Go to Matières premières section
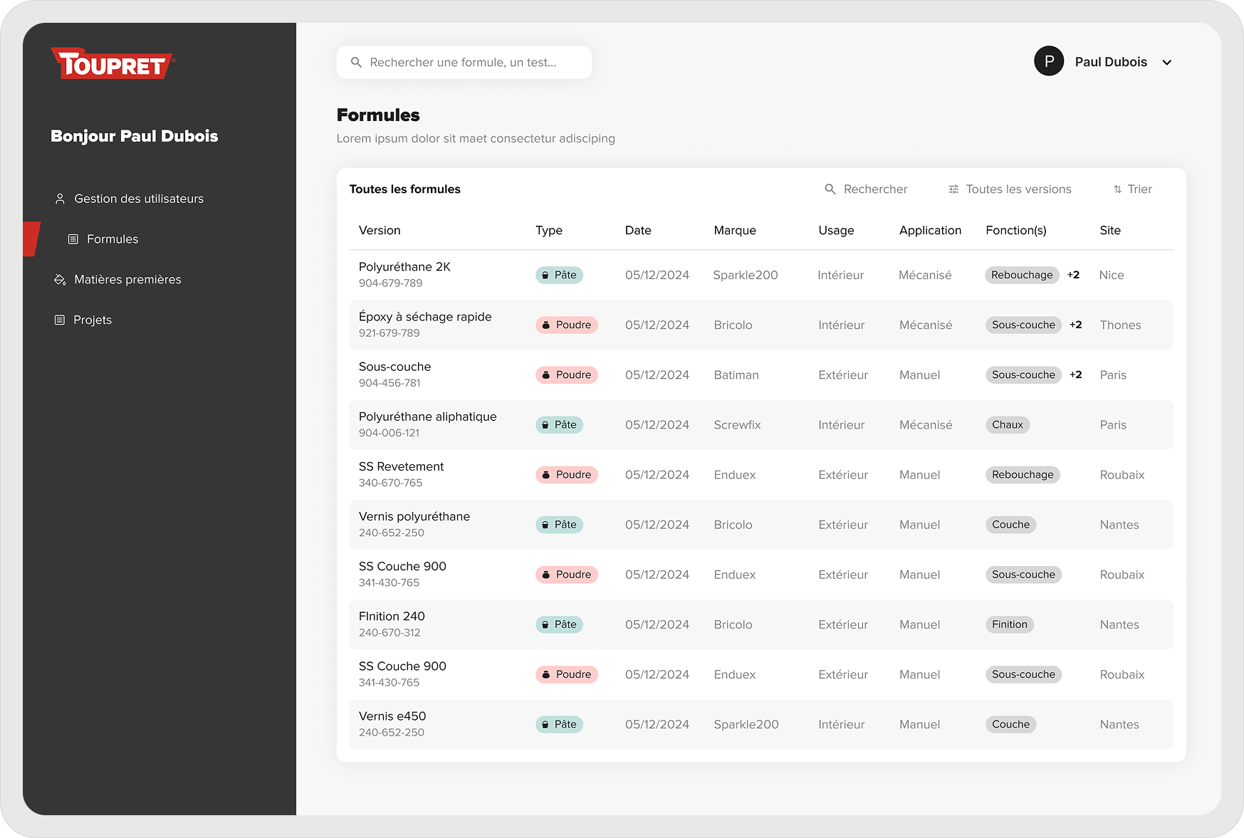 click(x=127, y=280)
